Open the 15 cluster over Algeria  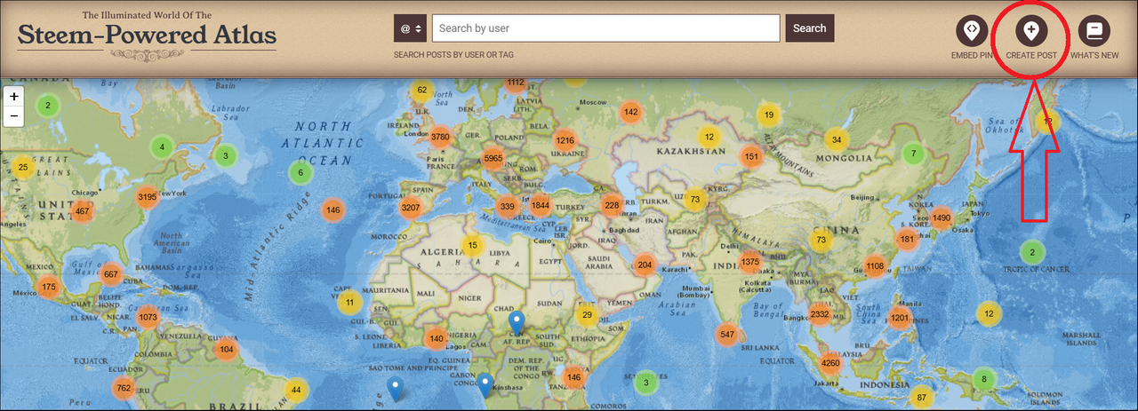[x=472, y=246]
